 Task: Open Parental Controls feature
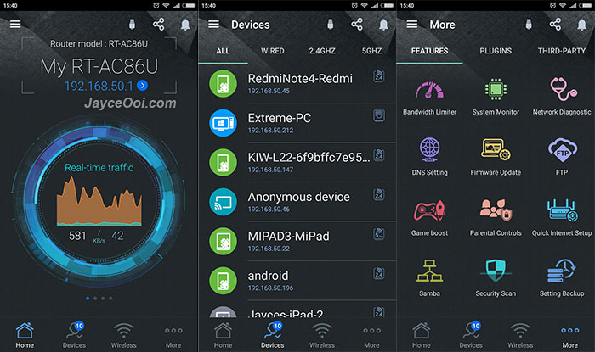tap(496, 218)
